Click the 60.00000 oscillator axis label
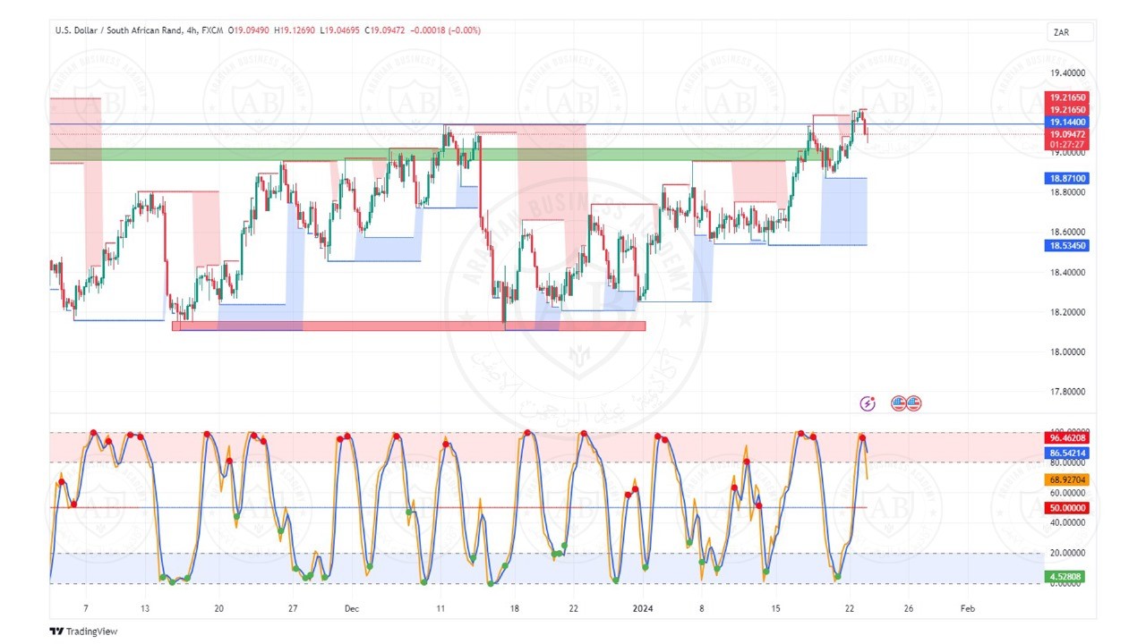Image resolution: width=1146 pixels, height=644 pixels. click(x=1068, y=493)
